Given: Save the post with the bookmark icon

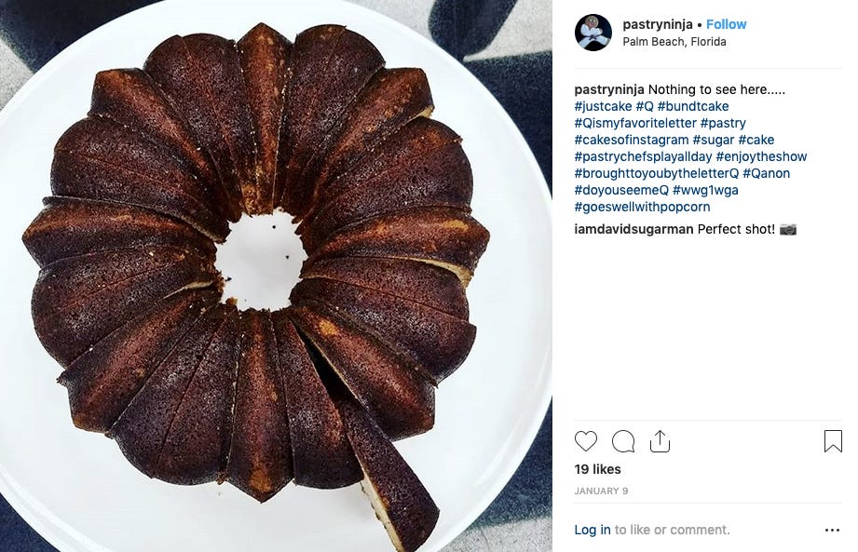Looking at the screenshot, I should [x=833, y=441].
